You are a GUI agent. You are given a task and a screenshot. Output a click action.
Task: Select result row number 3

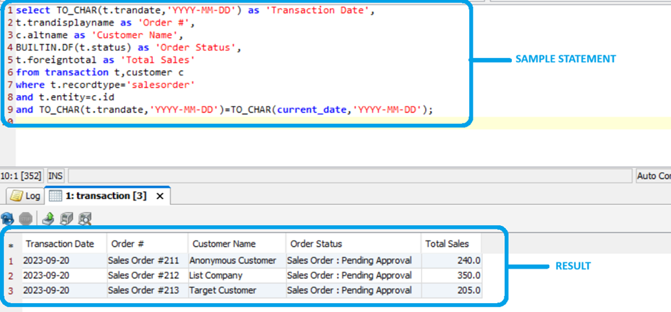(11, 291)
